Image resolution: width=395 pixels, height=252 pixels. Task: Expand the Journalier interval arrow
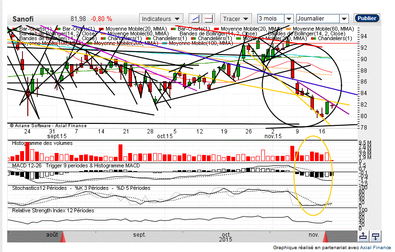point(344,19)
